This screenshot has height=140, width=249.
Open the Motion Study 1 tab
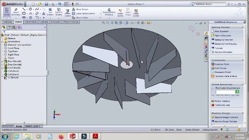pyautogui.click(x=33, y=126)
